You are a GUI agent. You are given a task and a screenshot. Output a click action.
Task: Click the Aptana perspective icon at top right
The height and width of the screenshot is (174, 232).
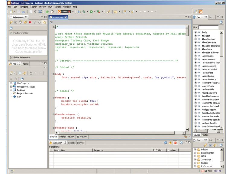tap(201, 12)
